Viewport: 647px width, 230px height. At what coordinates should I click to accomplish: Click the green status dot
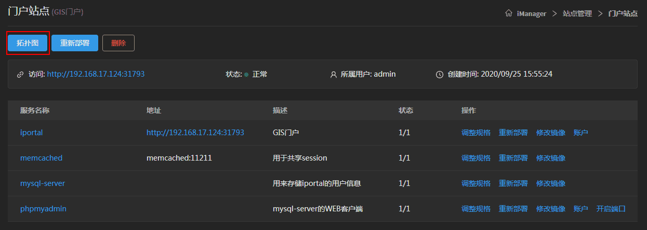pos(246,75)
